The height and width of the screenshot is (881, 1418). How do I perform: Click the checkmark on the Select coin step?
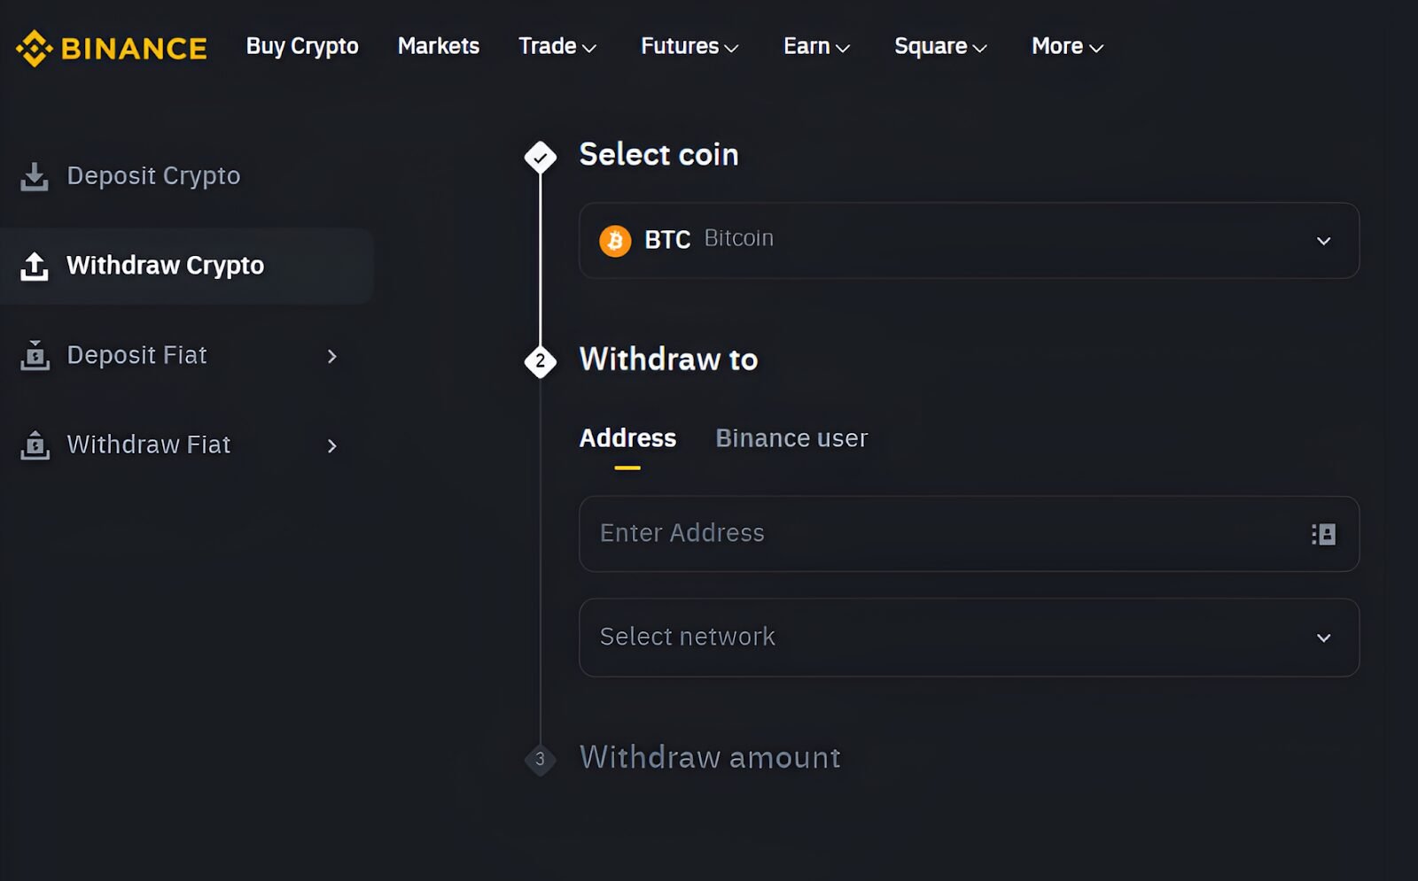[540, 156]
